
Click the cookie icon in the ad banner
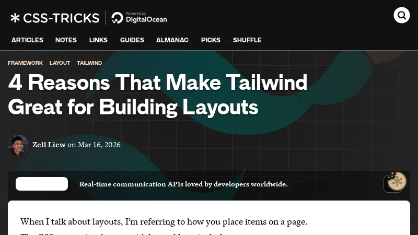click(396, 181)
